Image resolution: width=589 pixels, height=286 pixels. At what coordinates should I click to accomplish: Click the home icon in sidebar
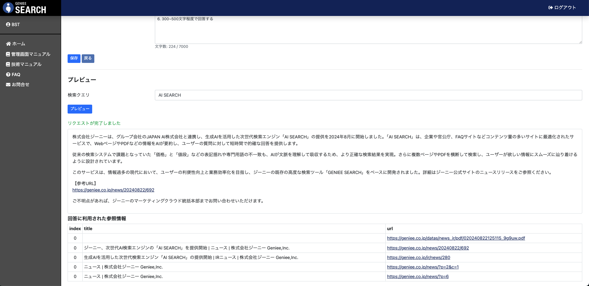[8, 44]
